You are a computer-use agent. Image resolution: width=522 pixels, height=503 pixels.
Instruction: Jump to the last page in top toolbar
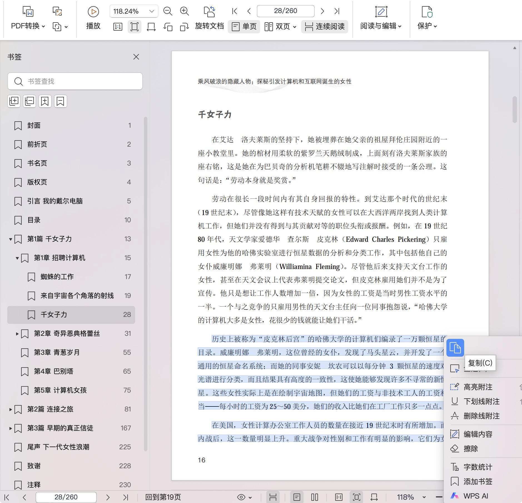337,11
